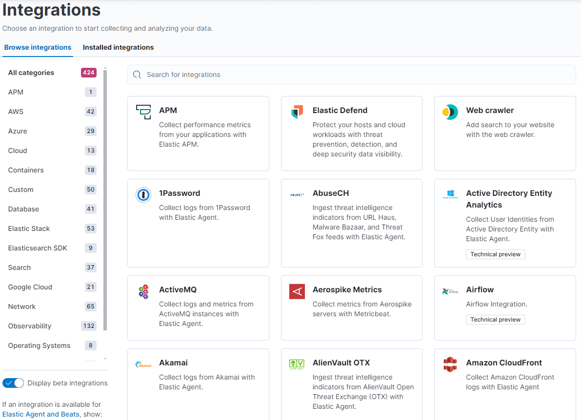Screen dimensions: 581x420
Task: Select the Browse integrations tab
Action: [38, 47]
